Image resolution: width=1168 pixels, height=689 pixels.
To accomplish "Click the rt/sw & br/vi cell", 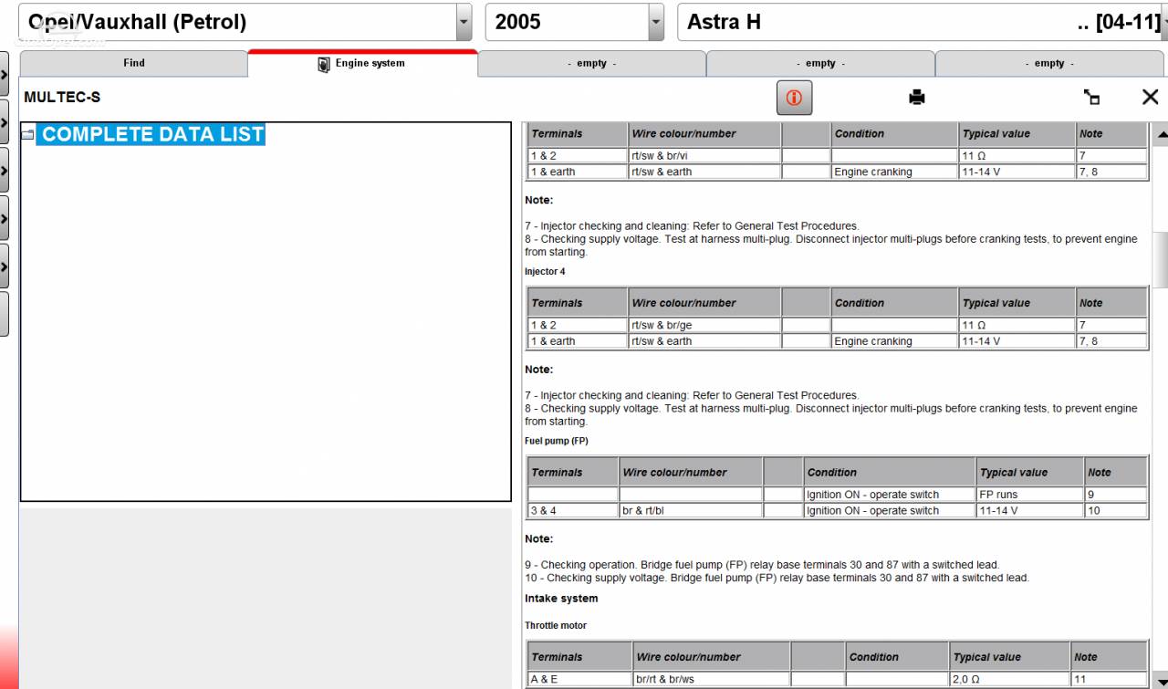I will pyautogui.click(x=704, y=155).
